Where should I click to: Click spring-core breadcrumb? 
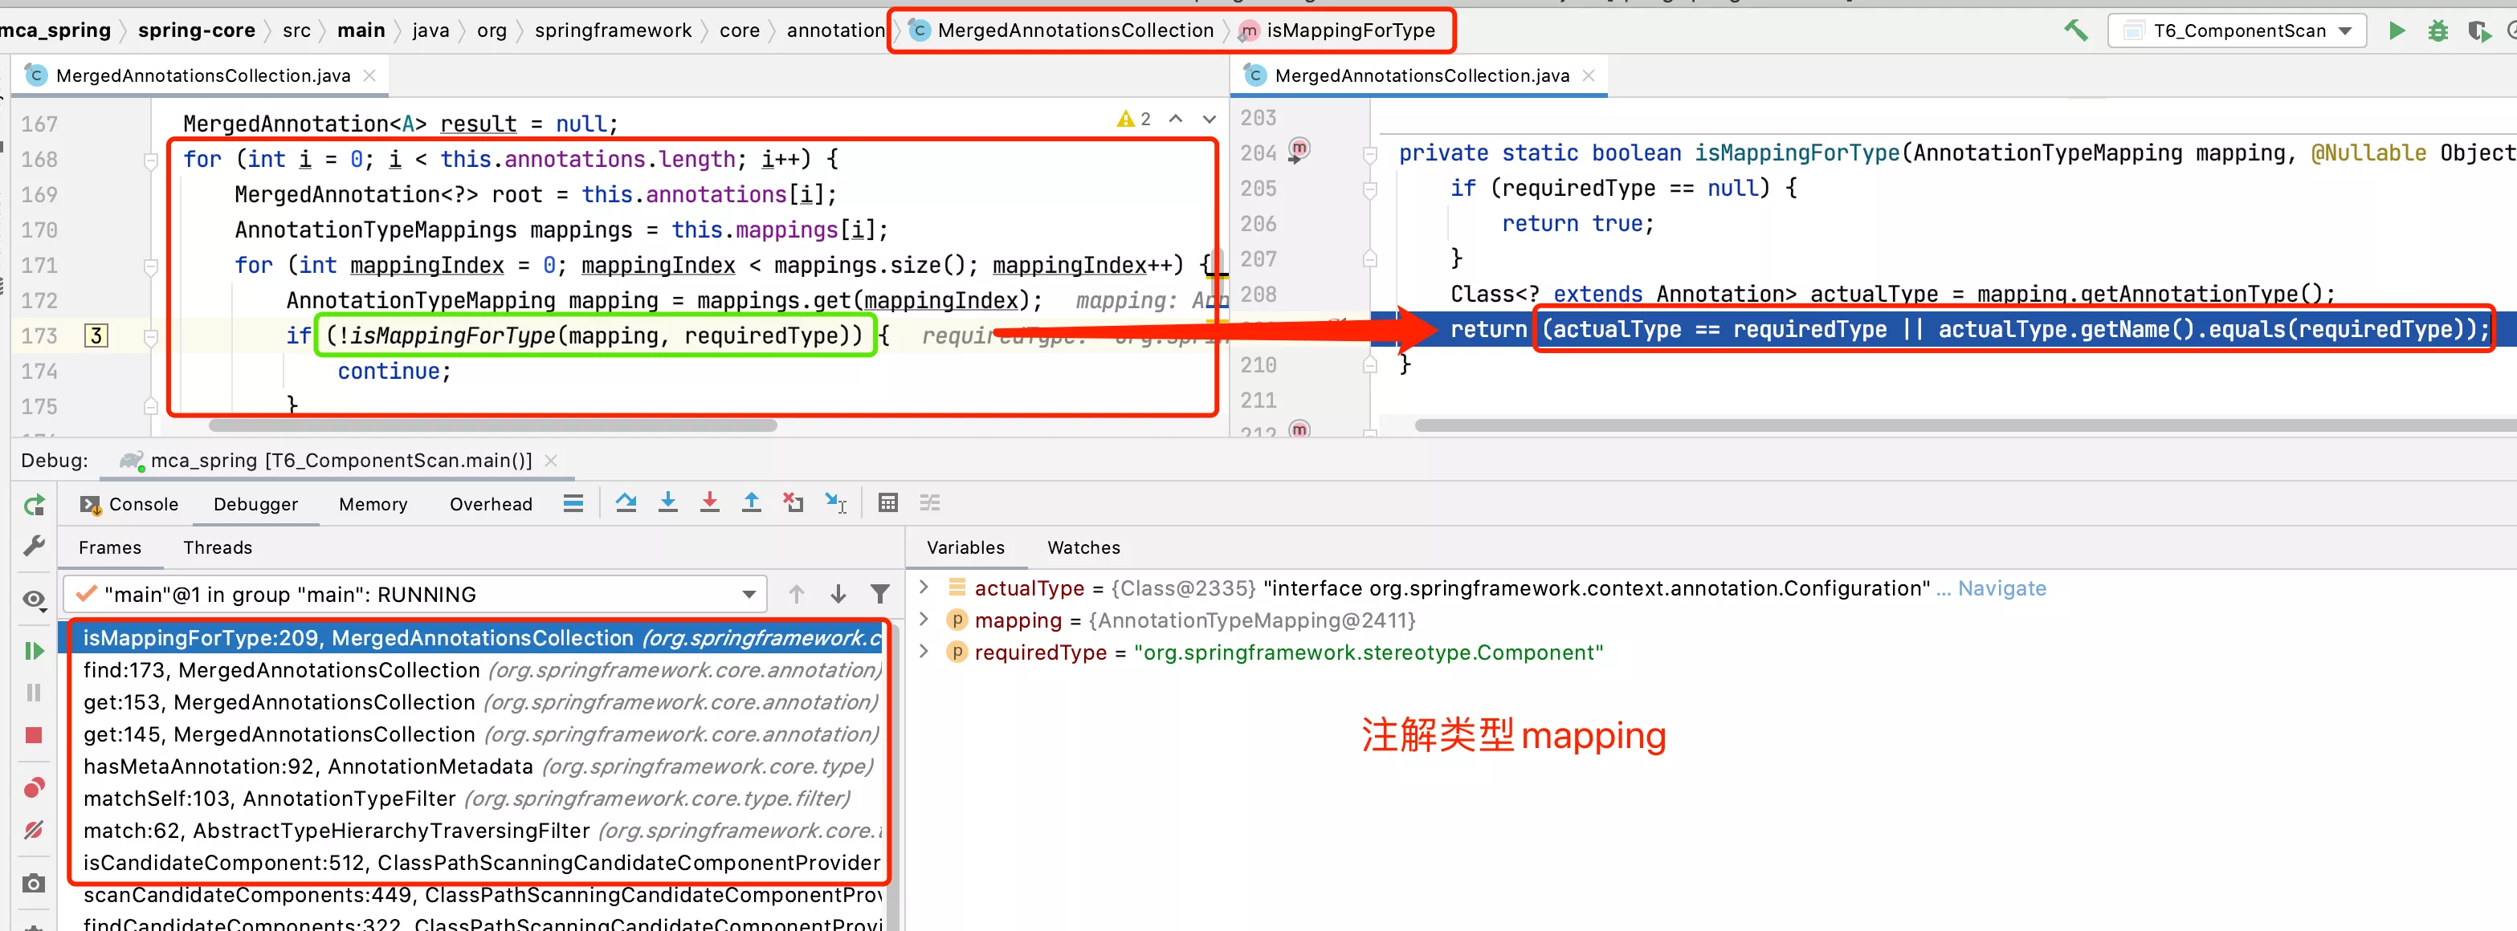point(197,30)
